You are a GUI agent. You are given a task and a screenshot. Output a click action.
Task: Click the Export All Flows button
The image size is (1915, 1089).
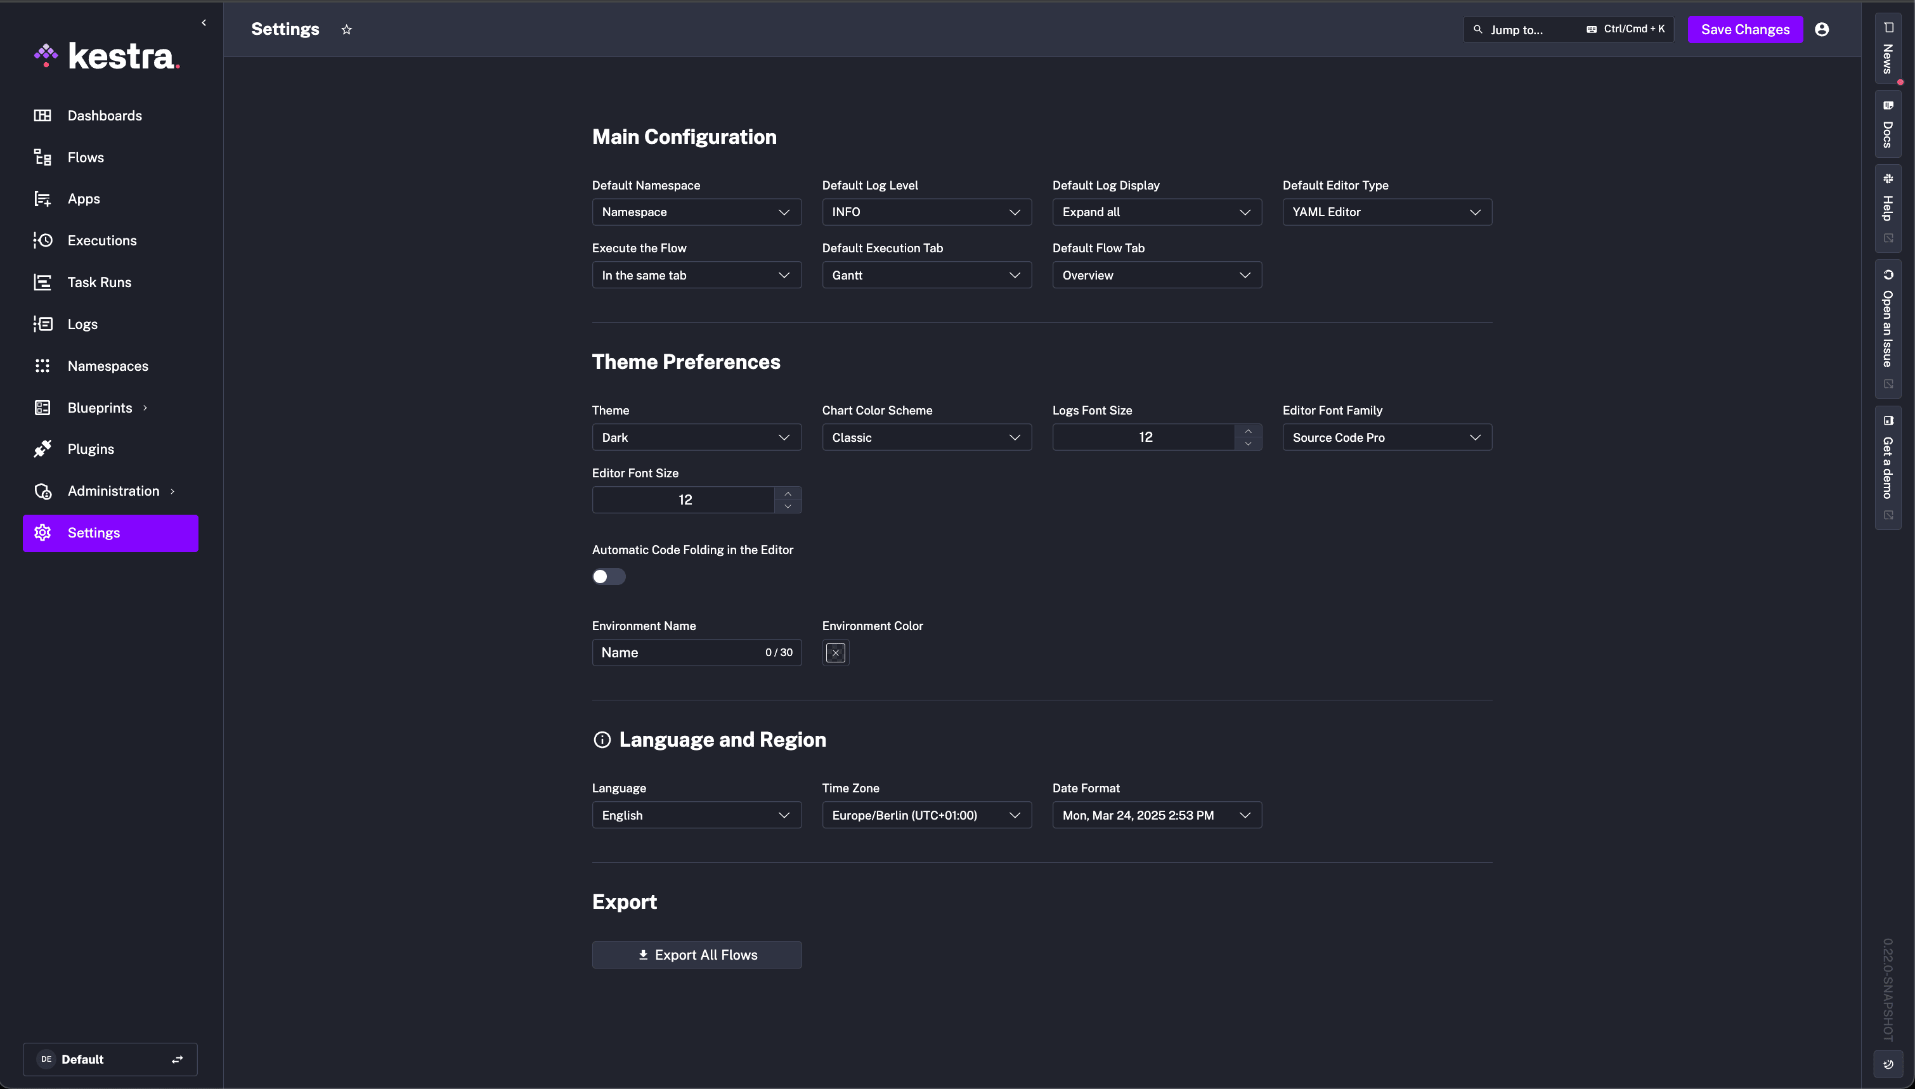tap(696, 955)
